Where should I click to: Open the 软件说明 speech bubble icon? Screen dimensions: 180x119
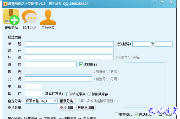(30, 17)
